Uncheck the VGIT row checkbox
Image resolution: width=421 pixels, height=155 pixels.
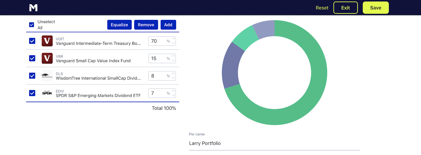coord(32,41)
